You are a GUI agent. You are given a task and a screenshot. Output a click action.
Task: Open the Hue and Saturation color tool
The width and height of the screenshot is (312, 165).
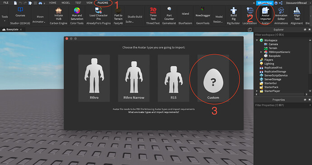[x=77, y=14]
